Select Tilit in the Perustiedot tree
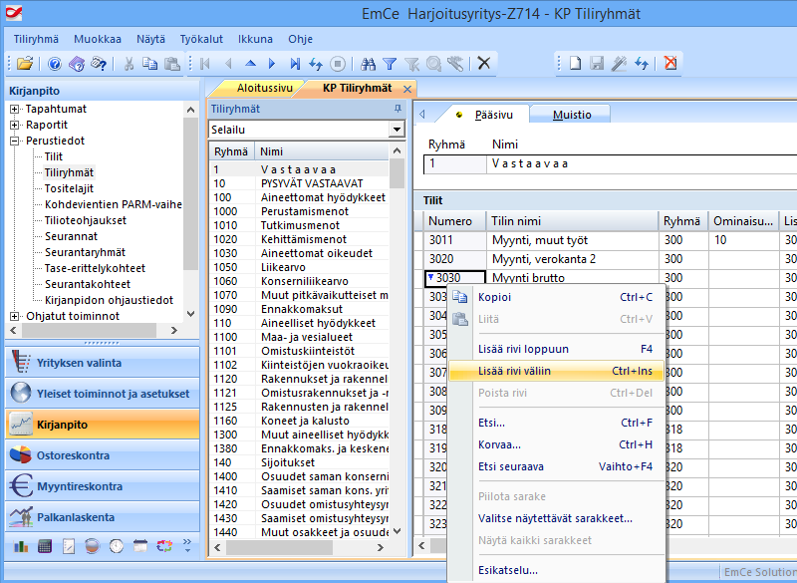Viewport: 797px width, 583px height. pos(54,156)
